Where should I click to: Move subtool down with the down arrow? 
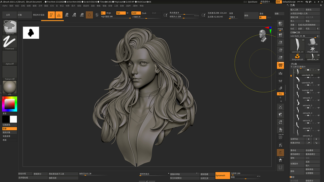pos(316,139)
